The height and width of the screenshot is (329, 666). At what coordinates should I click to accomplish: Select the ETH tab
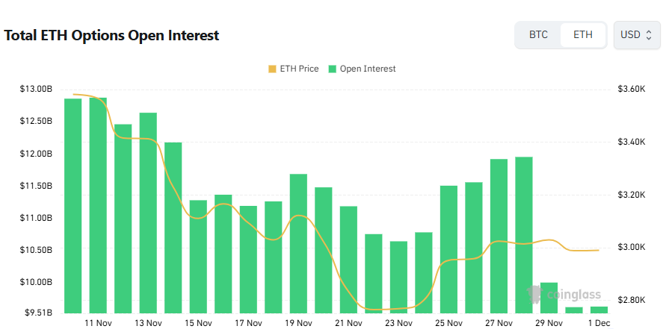pyautogui.click(x=582, y=35)
